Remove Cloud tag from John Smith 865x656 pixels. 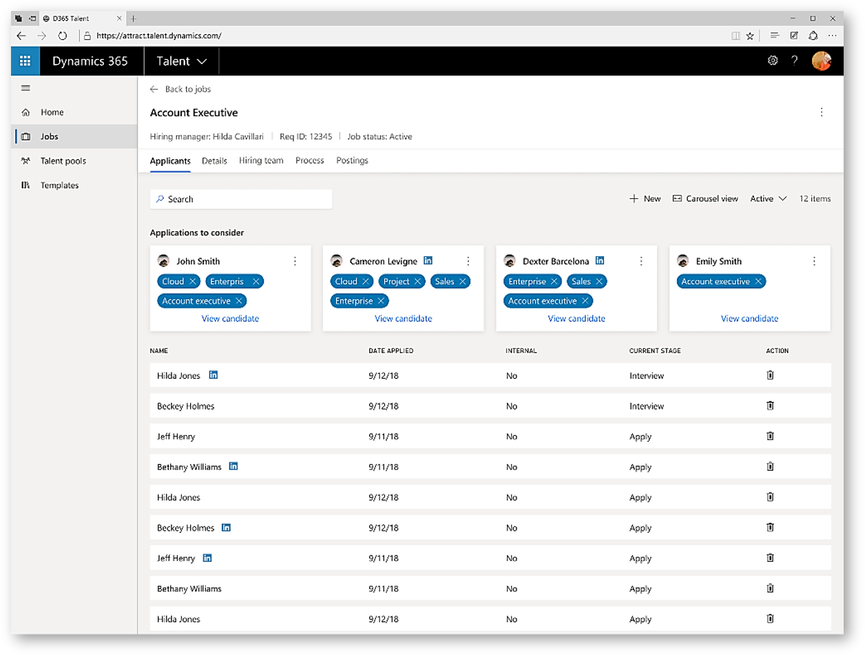tap(193, 282)
